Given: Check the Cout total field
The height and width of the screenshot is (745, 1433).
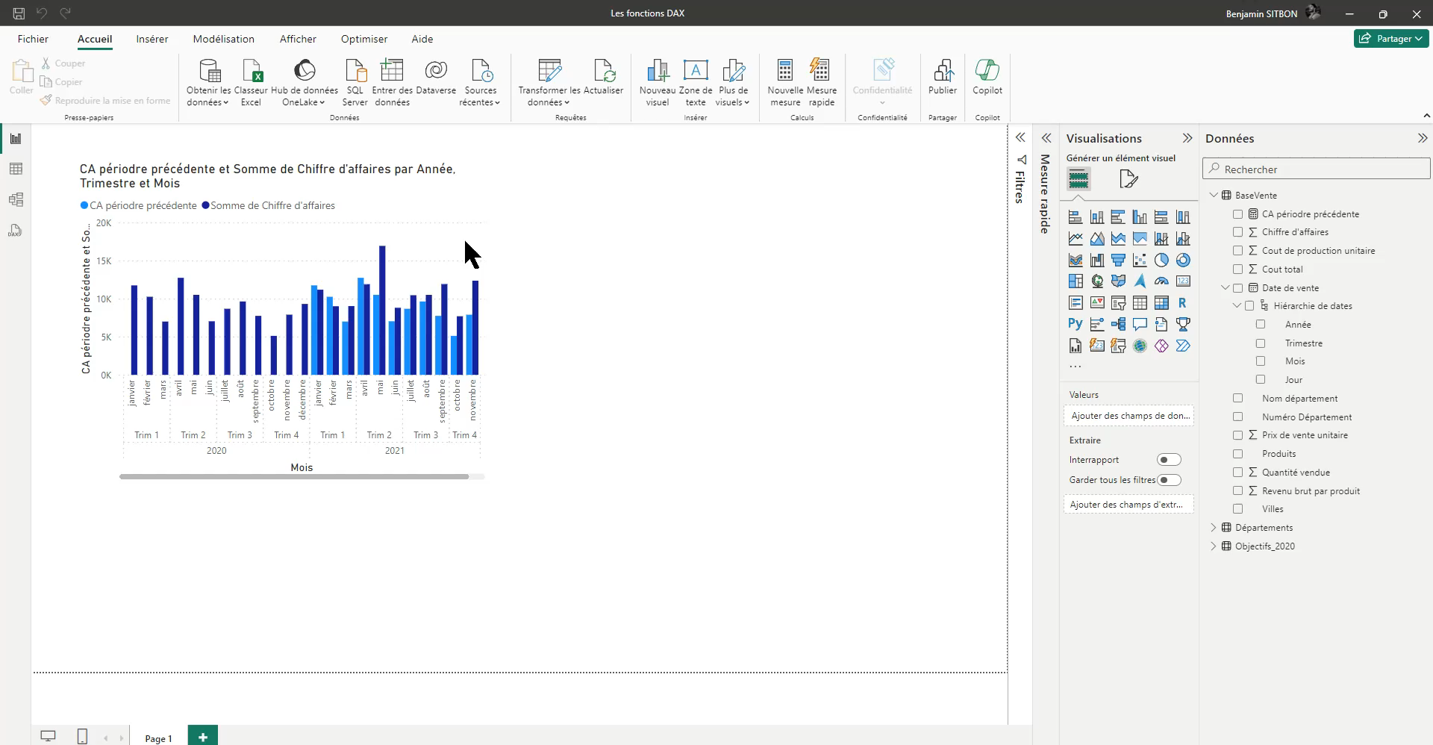Looking at the screenshot, I should click(1238, 269).
